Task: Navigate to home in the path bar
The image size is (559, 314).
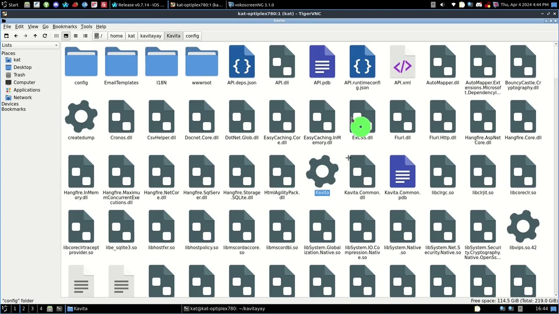Action: click(x=116, y=36)
